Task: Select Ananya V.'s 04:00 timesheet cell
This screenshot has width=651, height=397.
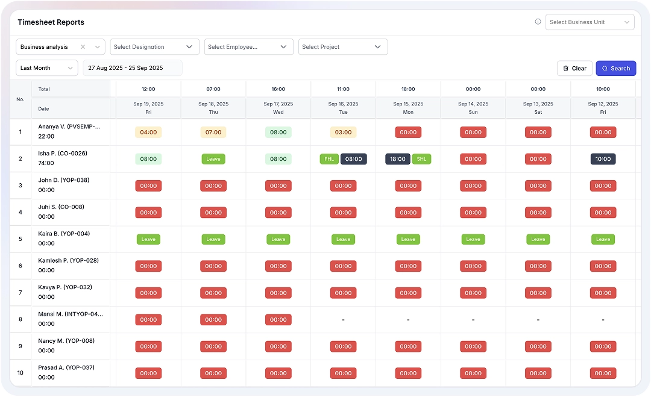Action: pyautogui.click(x=148, y=132)
